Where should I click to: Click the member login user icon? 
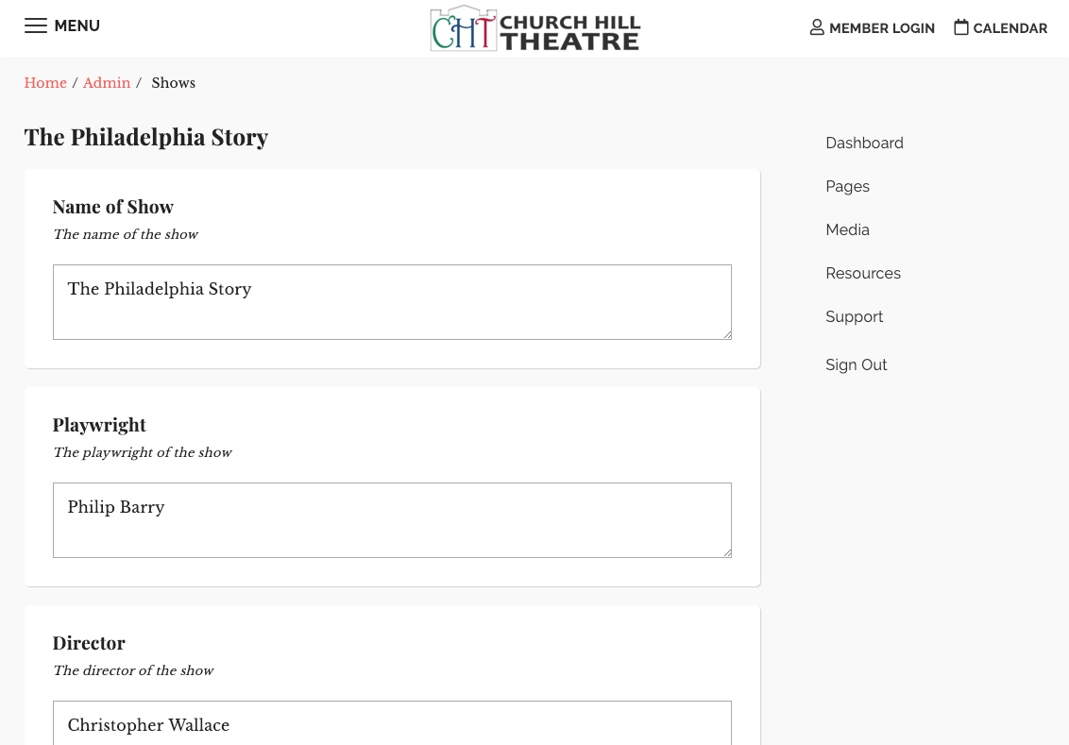(817, 27)
